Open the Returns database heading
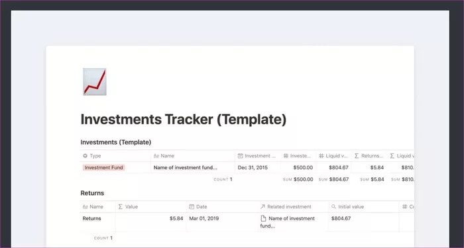464x248 pixels. [x=92, y=193]
